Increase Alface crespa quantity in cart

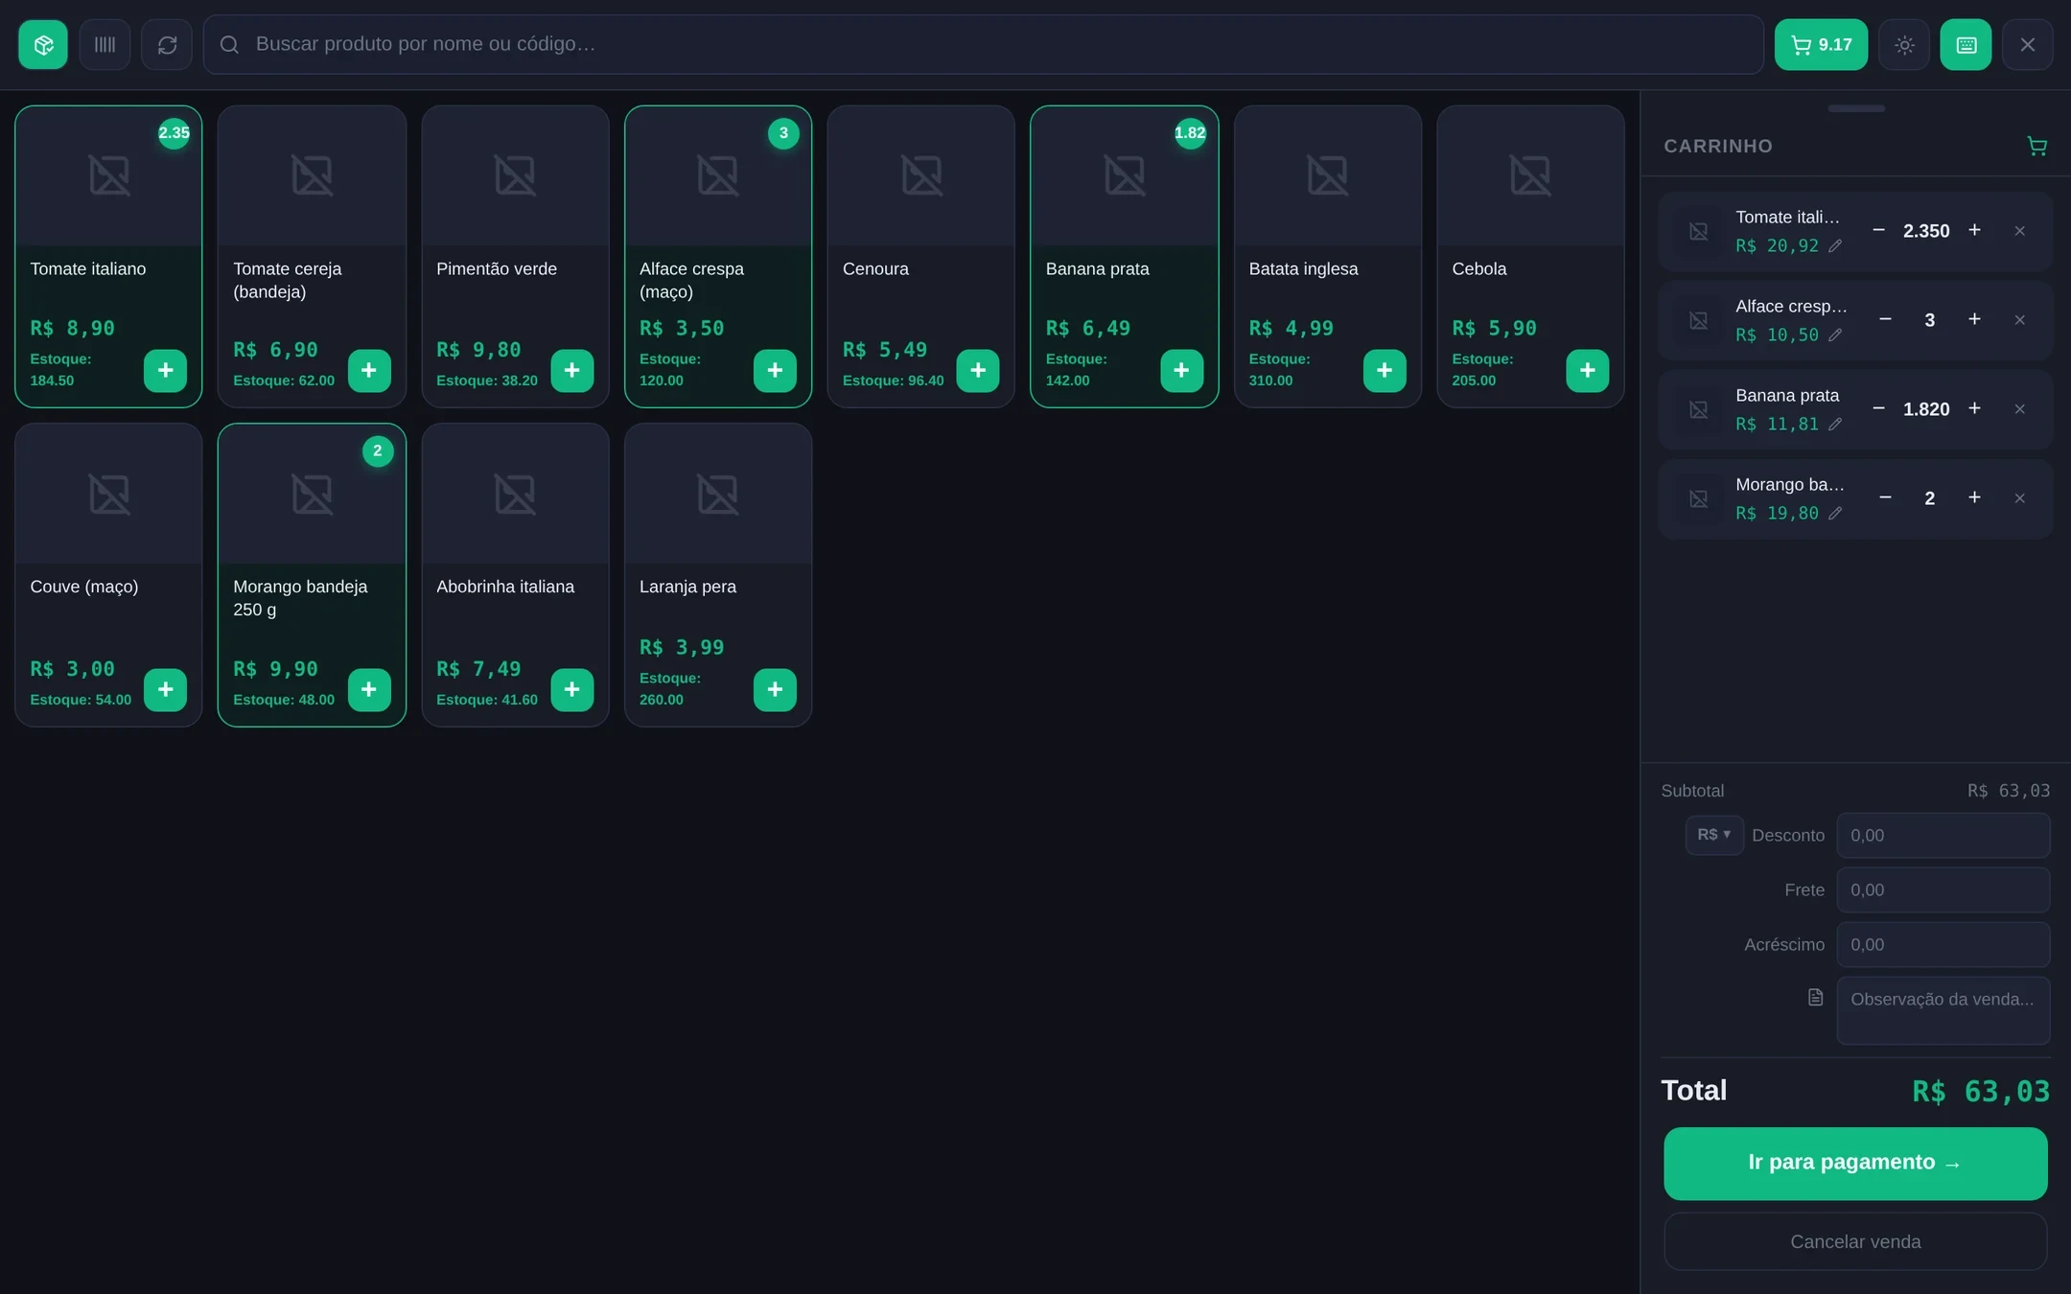click(x=1974, y=319)
